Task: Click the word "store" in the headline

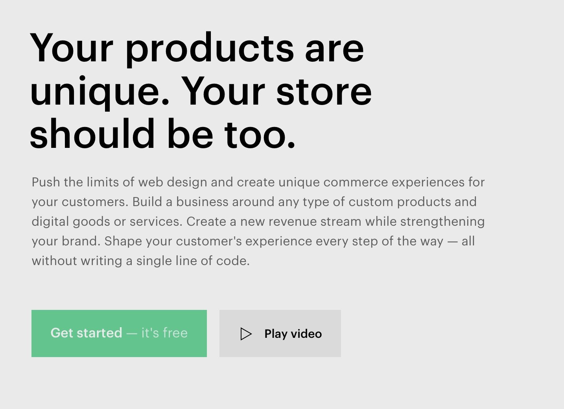Action: [x=324, y=91]
